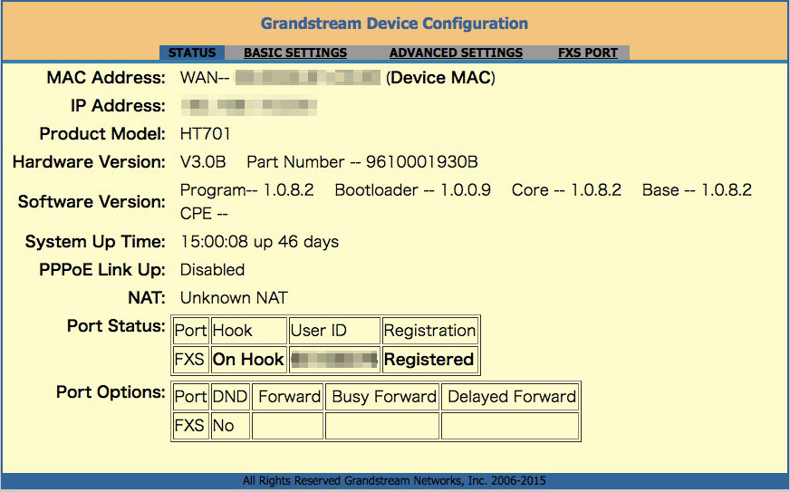This screenshot has height=492, width=790.
Task: Open the ADVANCED SETTINGS tab
Action: tap(456, 53)
